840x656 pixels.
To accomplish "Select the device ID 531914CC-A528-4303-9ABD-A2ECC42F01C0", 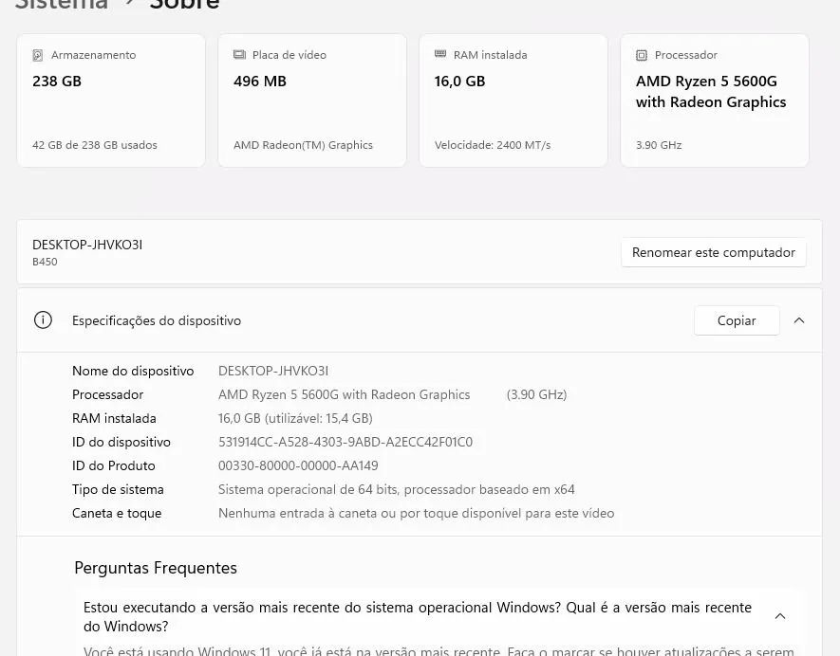I will [x=345, y=442].
